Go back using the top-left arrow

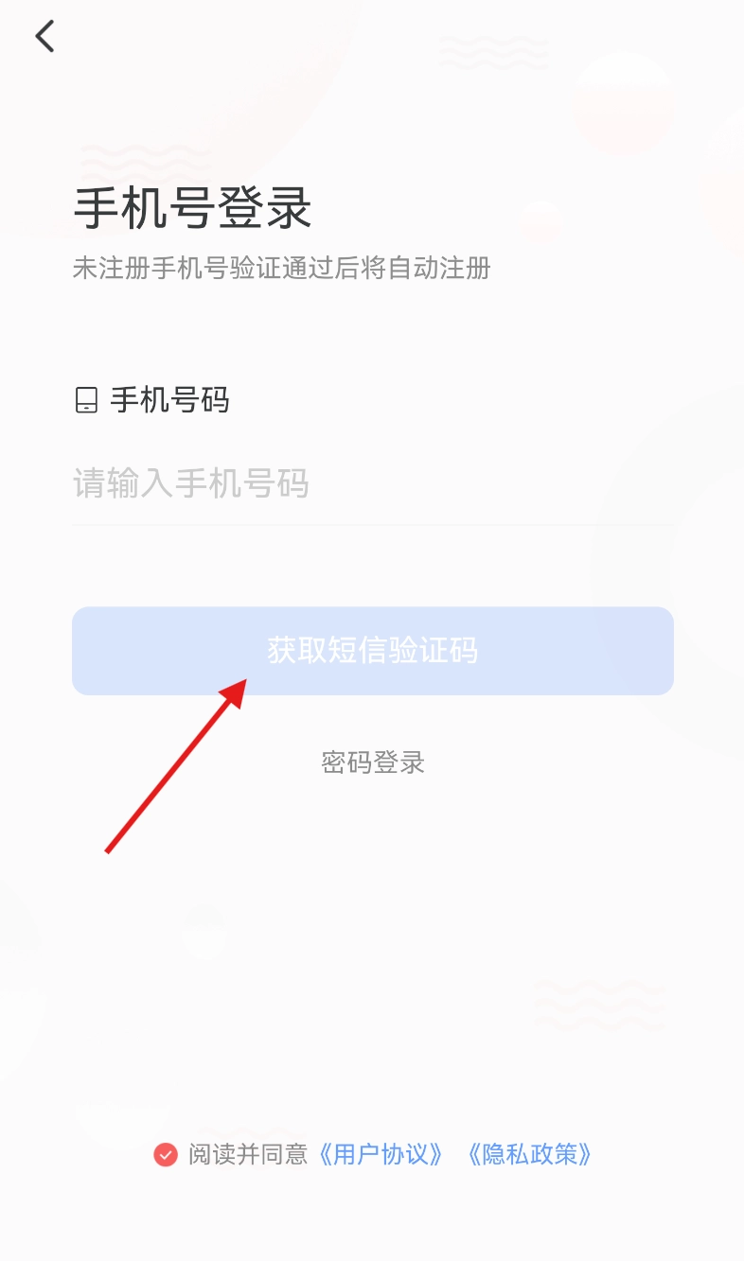pos(44,36)
